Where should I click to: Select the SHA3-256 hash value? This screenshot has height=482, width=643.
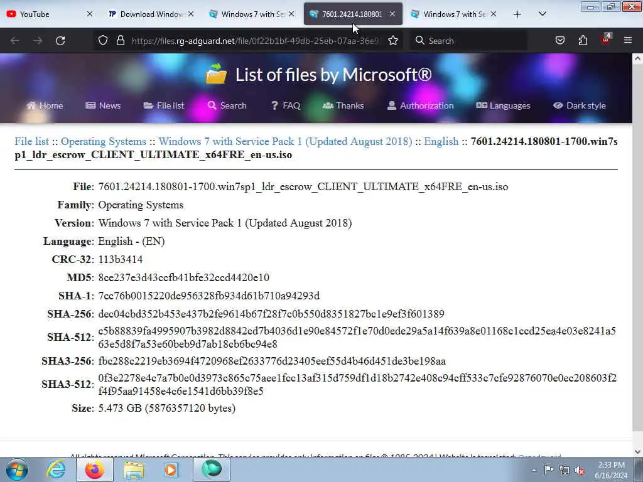tap(272, 361)
